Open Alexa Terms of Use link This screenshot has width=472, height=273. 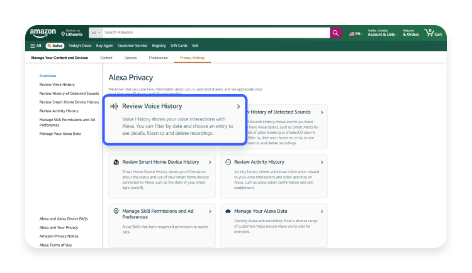(x=55, y=245)
